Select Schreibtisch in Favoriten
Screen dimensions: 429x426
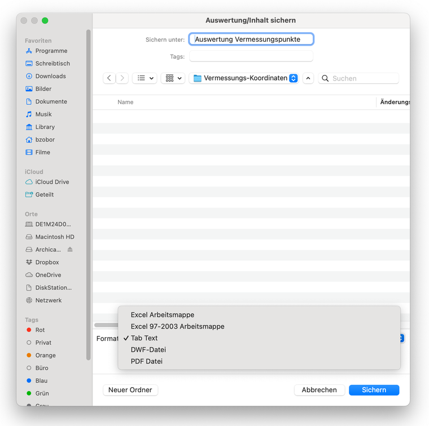[x=47, y=63]
